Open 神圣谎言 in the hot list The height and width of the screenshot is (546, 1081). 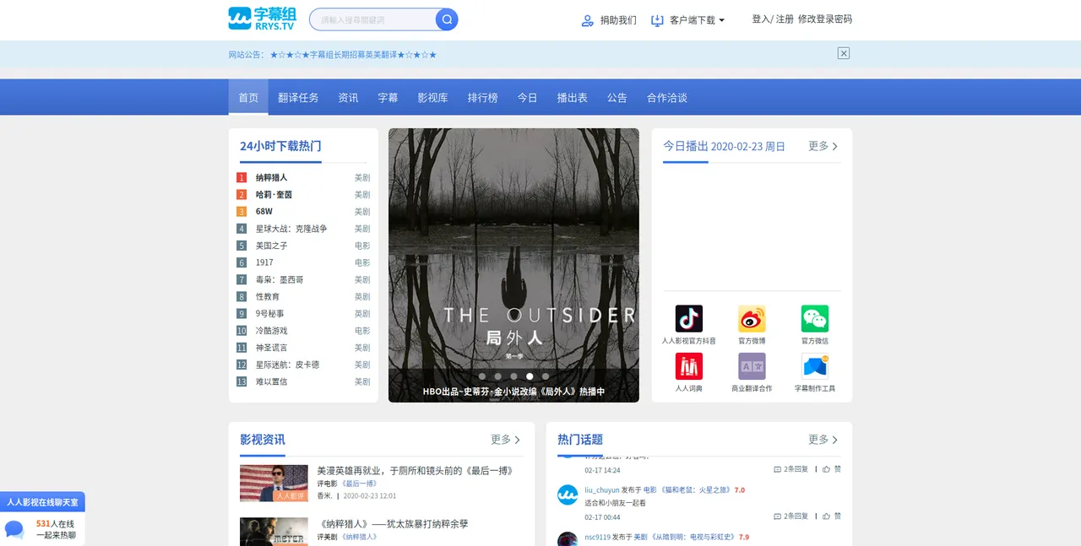(x=271, y=348)
